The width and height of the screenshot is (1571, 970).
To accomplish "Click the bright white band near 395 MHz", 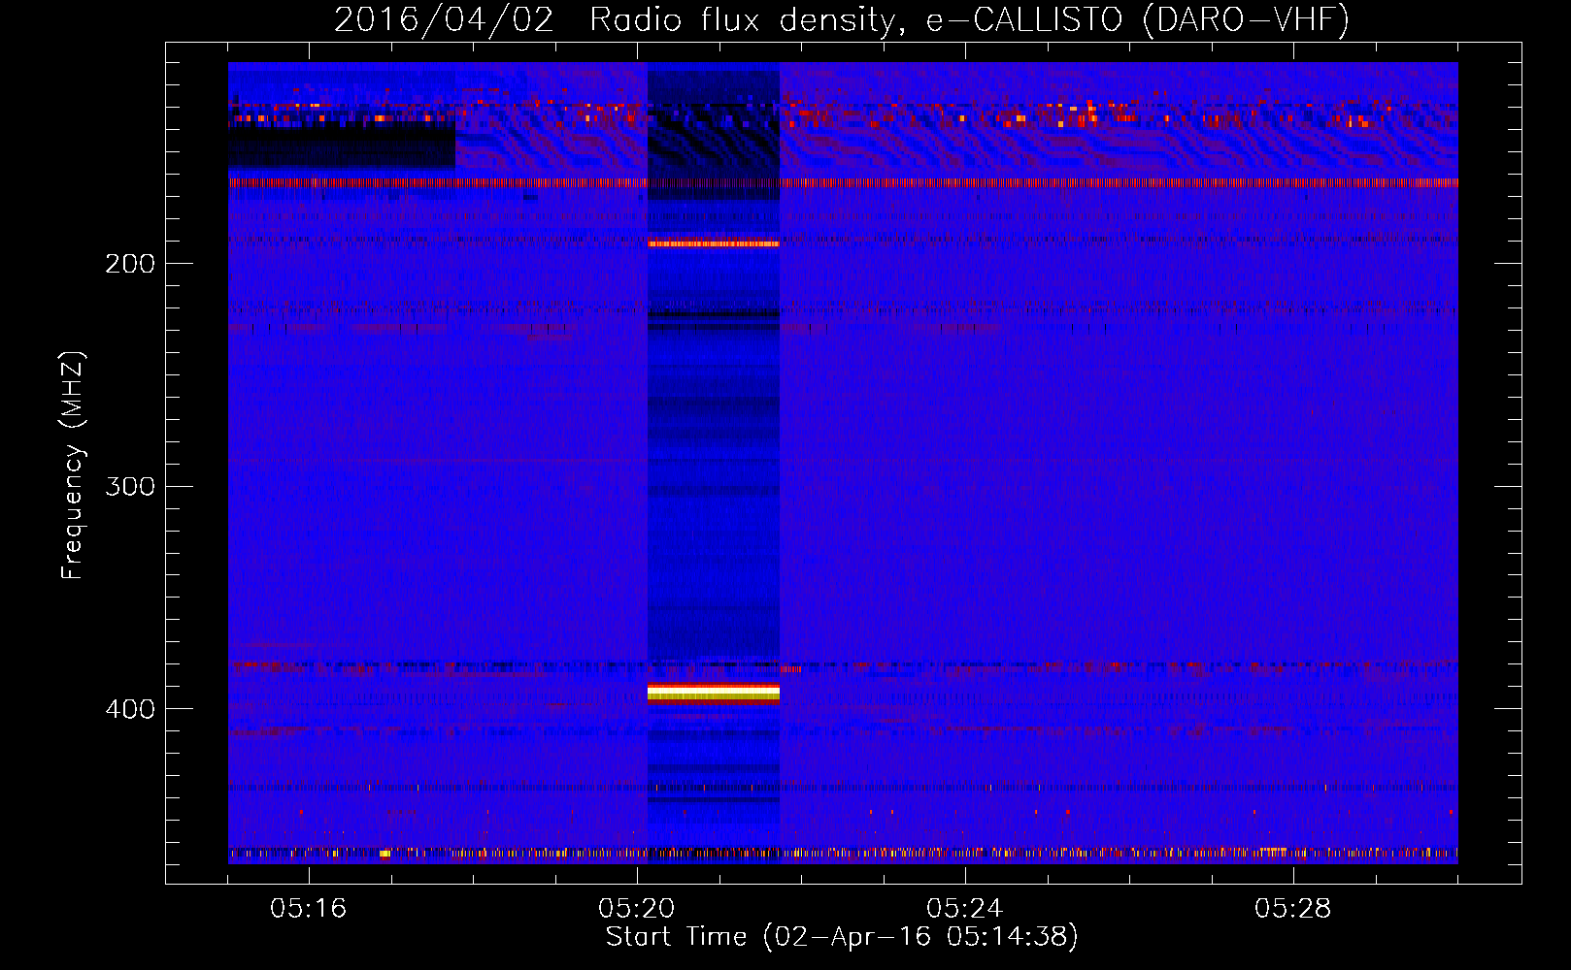I will click(714, 693).
